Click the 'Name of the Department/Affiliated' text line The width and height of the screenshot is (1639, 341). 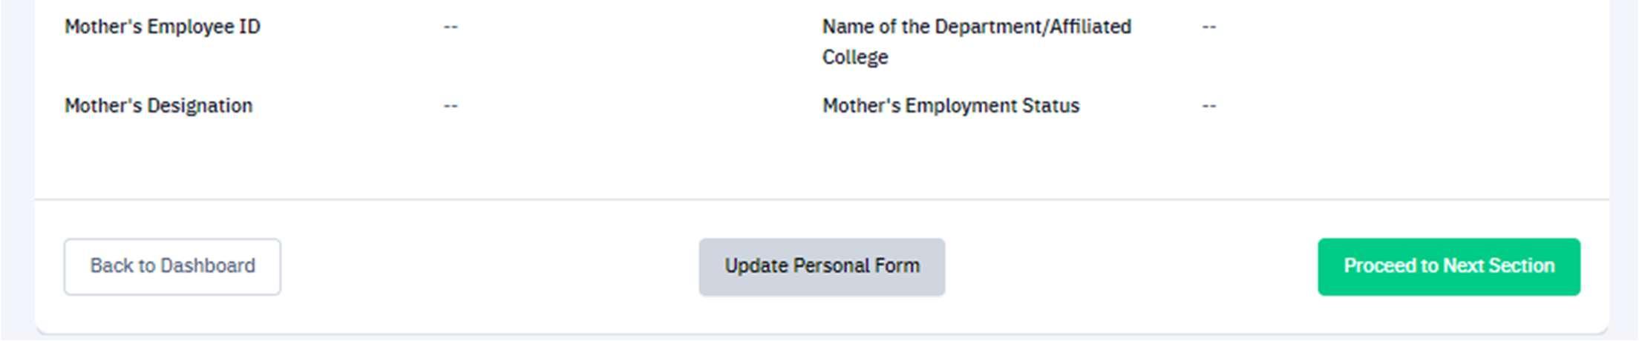point(977,27)
